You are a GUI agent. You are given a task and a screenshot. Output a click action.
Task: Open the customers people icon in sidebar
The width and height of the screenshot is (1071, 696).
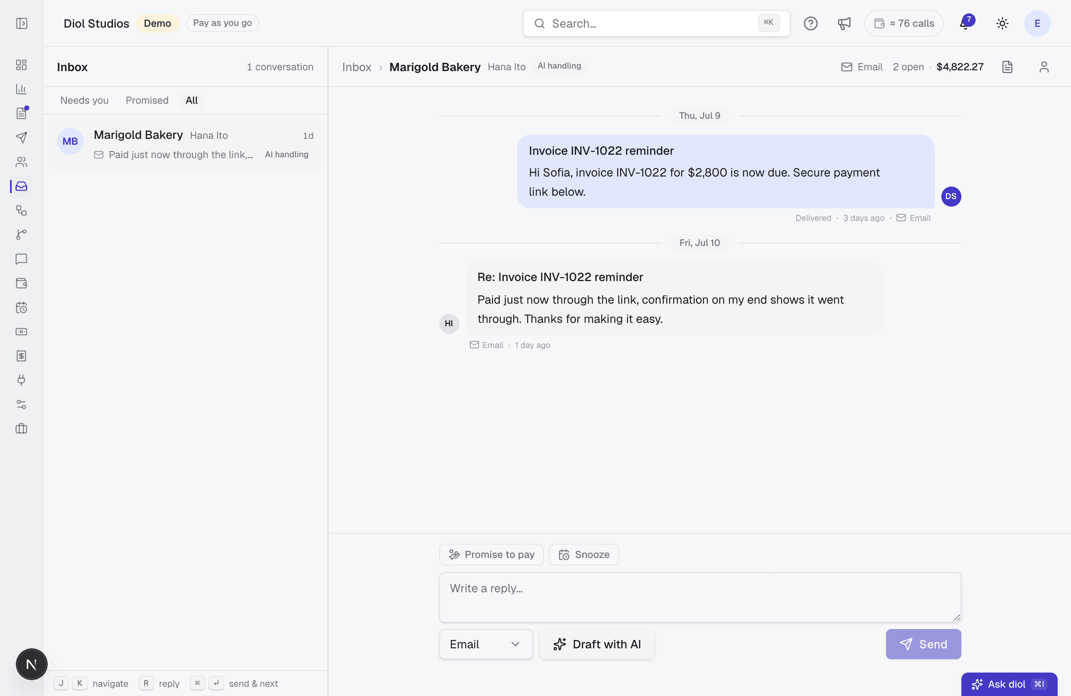pos(21,161)
